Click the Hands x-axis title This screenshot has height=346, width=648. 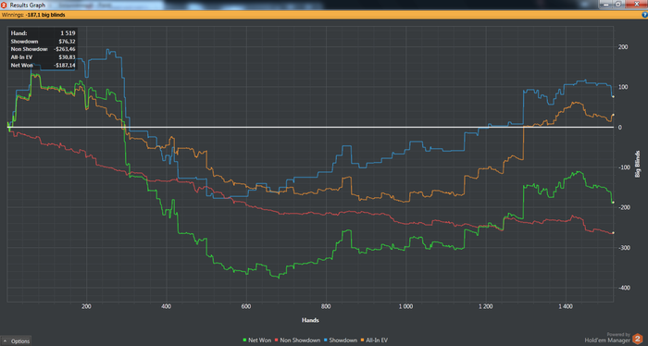[310, 320]
